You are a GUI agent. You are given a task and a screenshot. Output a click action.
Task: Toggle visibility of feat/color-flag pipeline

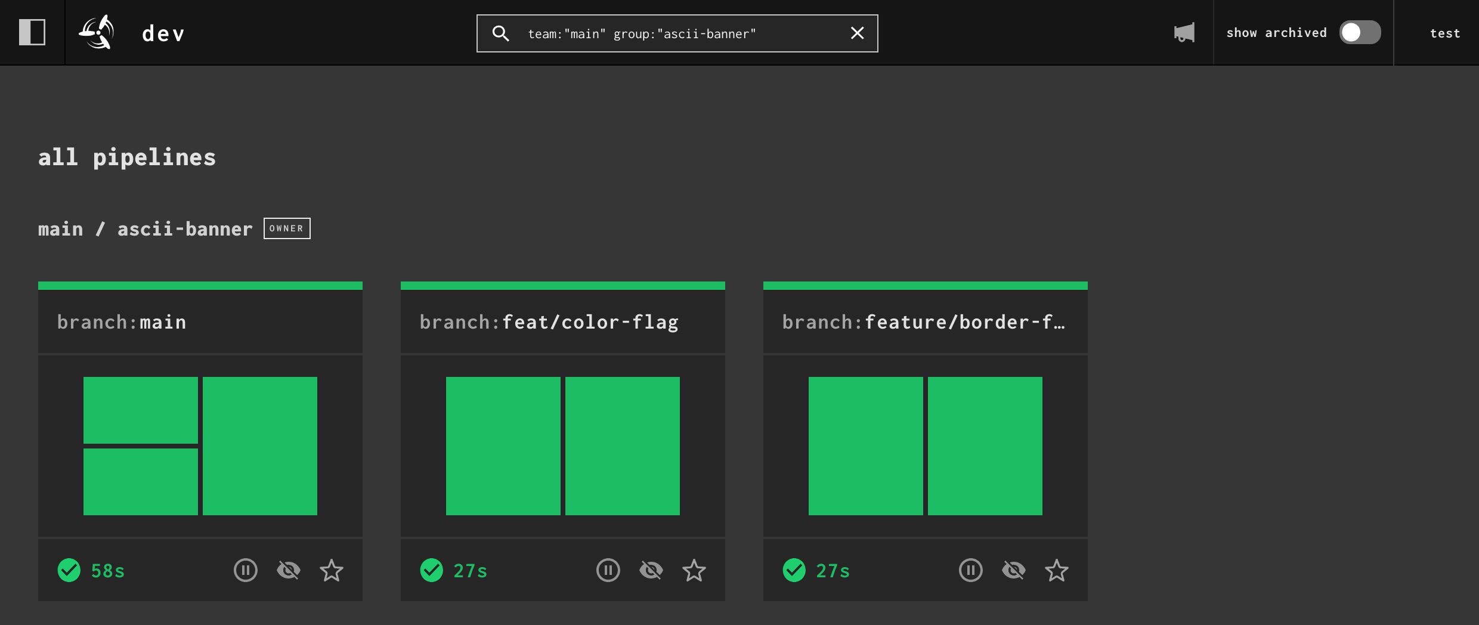651,570
